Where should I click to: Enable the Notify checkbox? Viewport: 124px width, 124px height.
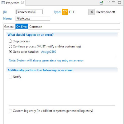tap(10, 77)
